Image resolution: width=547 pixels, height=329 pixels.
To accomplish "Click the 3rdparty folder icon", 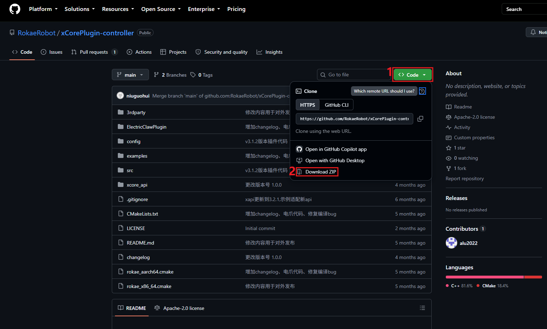I will [121, 112].
